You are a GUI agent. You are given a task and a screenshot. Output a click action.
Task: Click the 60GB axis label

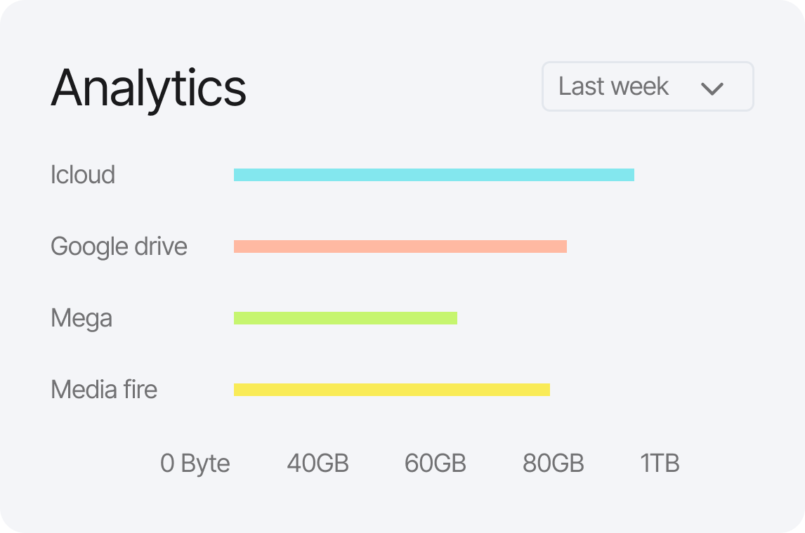click(436, 463)
